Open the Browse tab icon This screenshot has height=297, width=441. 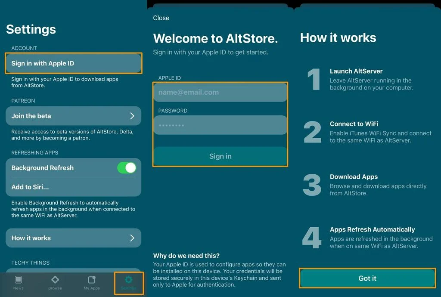point(55,280)
